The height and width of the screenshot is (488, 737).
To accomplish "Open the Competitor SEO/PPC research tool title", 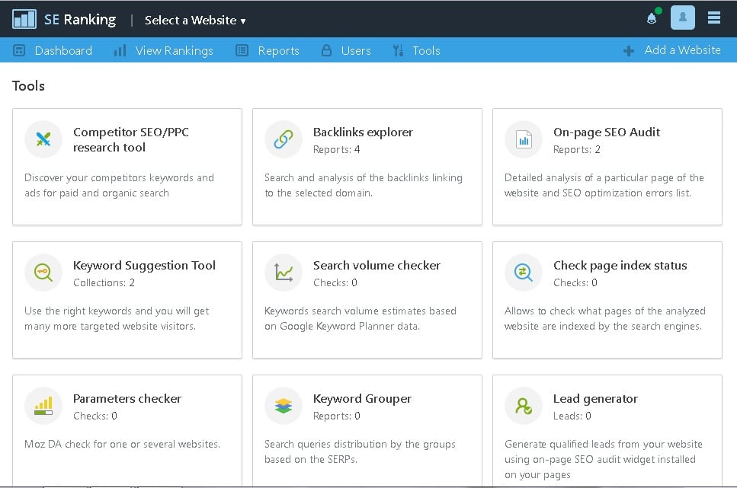I will 131,139.
